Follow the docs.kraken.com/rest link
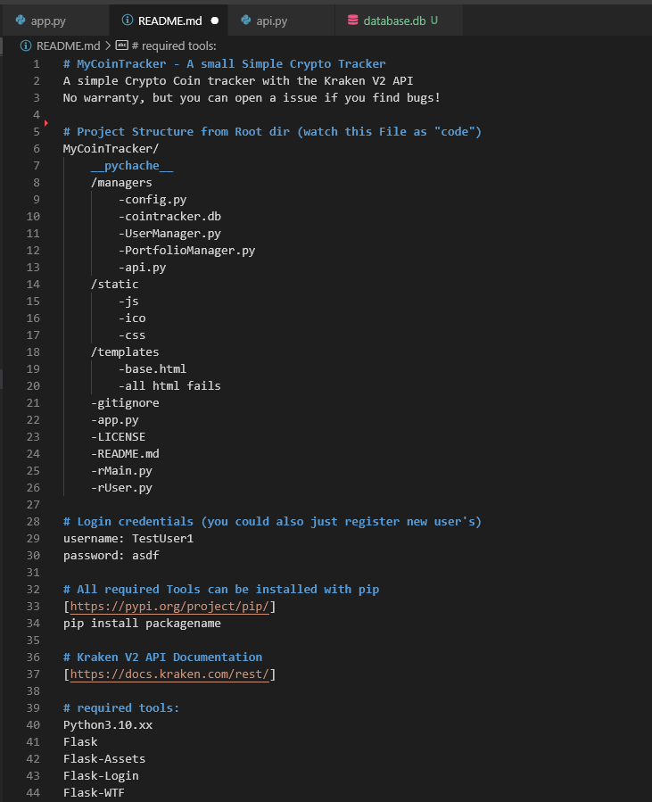The image size is (652, 802). click(169, 674)
